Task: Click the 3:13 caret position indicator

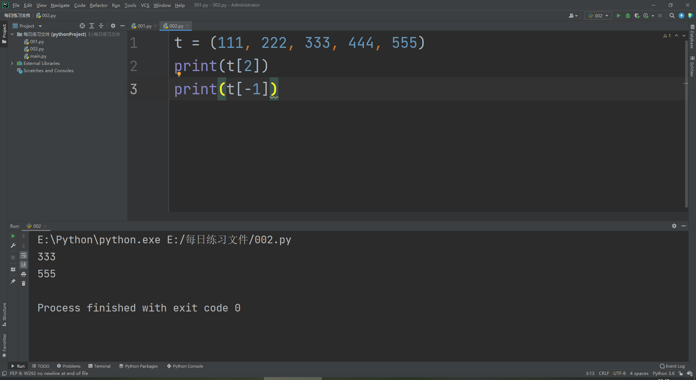Action: [590, 373]
